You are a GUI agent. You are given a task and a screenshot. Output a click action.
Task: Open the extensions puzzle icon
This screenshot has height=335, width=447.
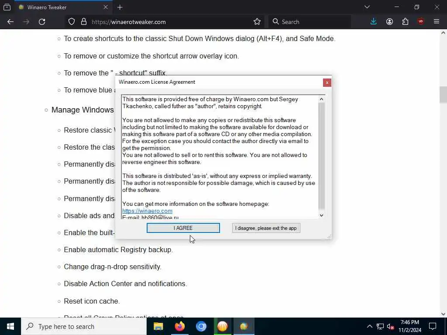coord(405,22)
